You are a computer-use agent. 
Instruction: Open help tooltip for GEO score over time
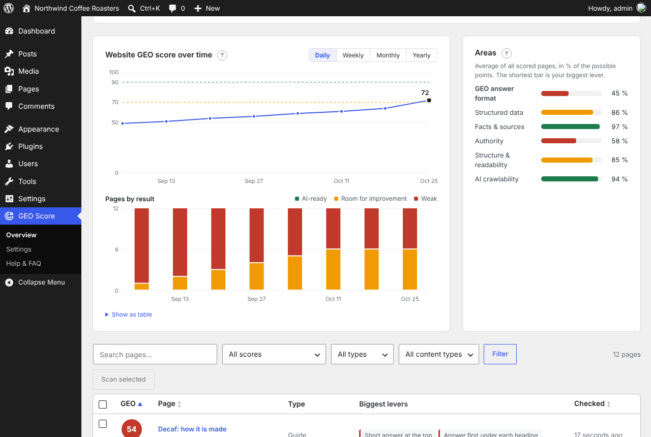(x=222, y=55)
